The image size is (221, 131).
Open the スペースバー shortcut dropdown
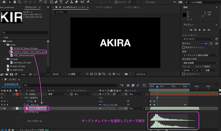point(198,39)
